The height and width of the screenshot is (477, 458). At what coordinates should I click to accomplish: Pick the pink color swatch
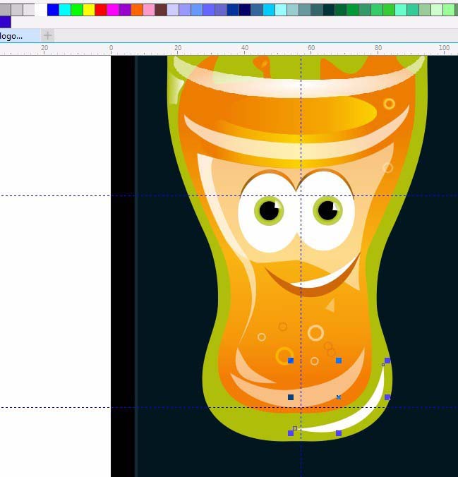[x=149, y=10]
